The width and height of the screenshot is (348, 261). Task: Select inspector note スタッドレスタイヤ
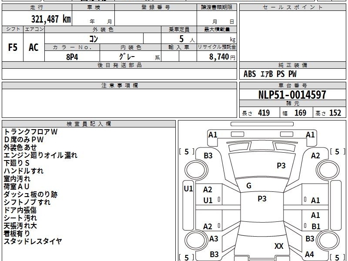pyautogui.click(x=33, y=241)
